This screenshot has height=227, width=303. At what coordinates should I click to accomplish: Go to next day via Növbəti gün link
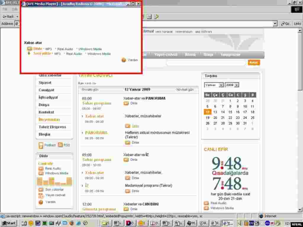point(185,90)
